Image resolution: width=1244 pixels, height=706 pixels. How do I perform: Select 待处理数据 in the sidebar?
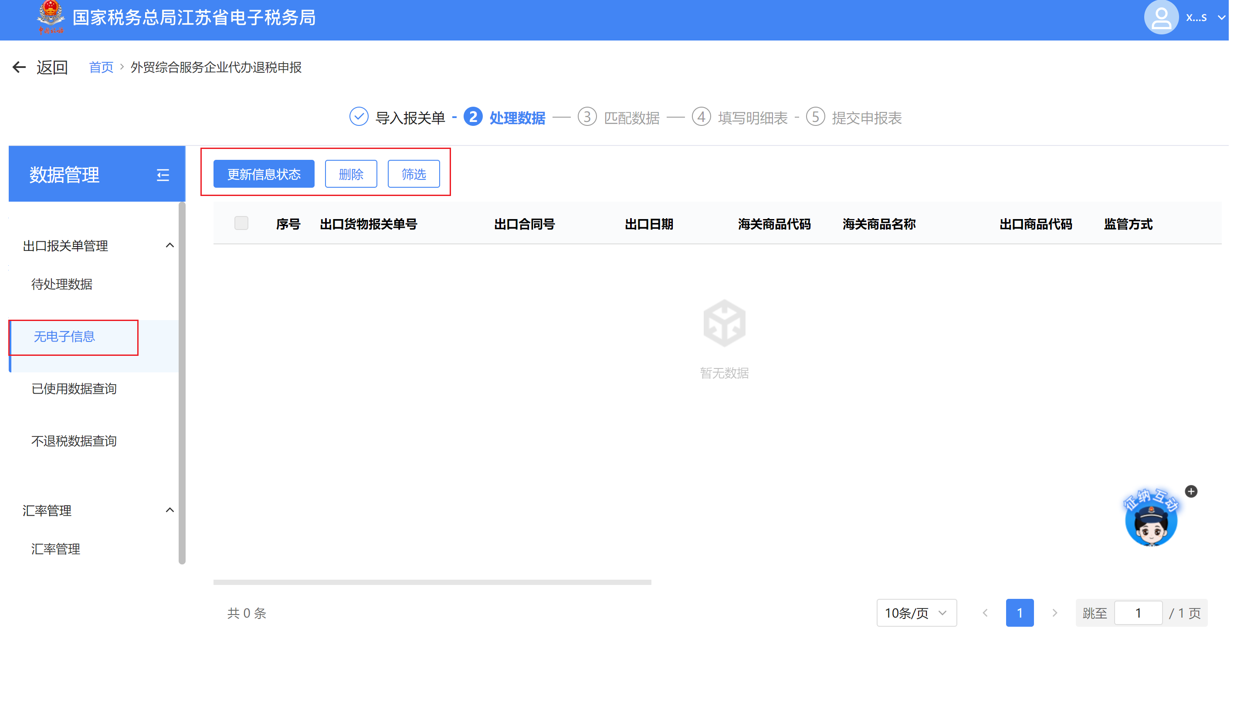click(x=61, y=284)
